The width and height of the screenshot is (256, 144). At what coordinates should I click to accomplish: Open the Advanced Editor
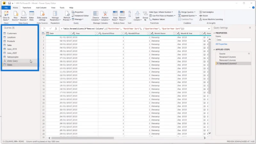tap(80, 16)
